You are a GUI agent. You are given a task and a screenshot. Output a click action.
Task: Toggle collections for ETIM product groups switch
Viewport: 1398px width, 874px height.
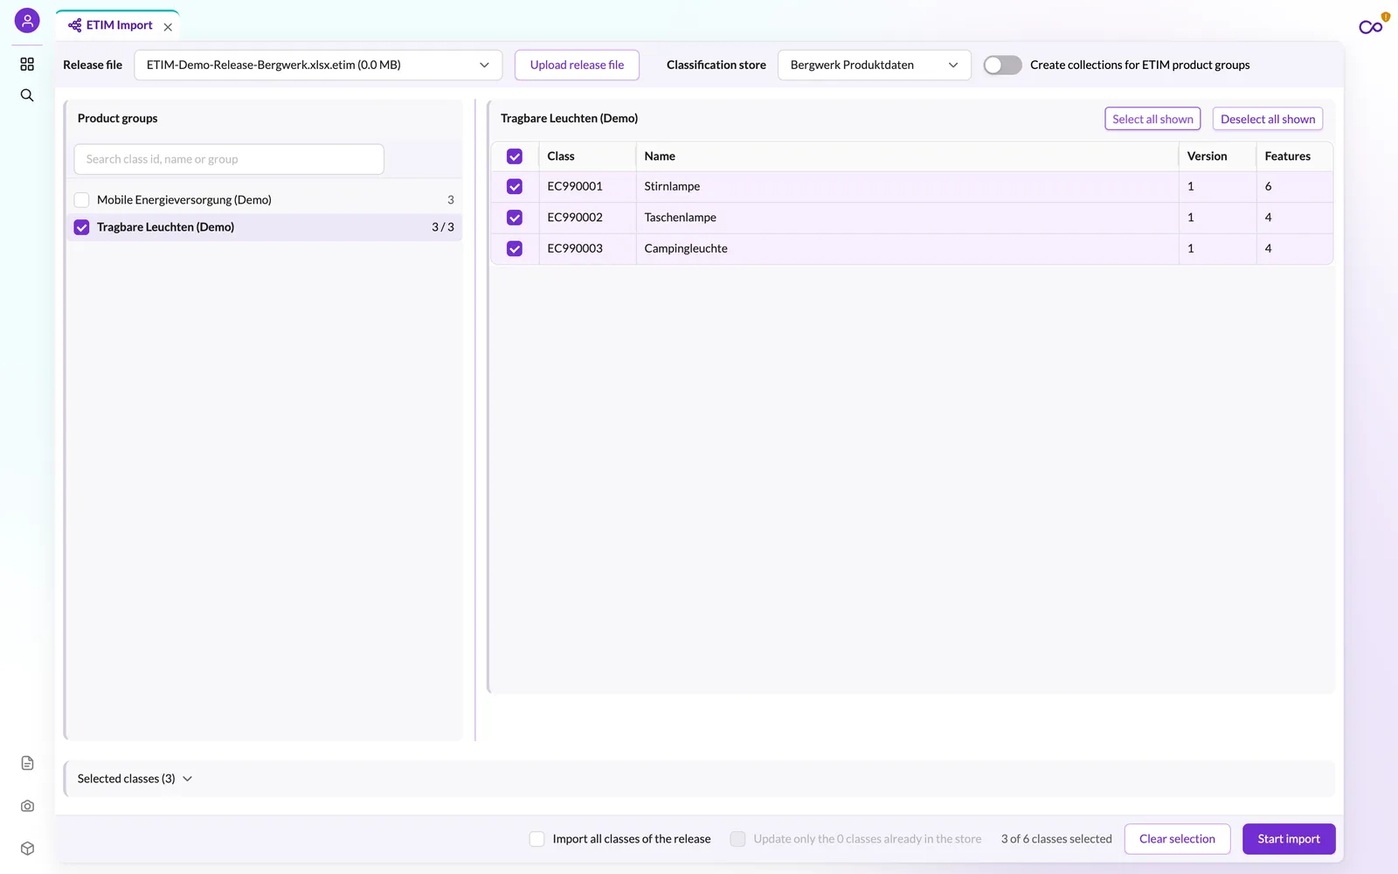tap(1002, 65)
